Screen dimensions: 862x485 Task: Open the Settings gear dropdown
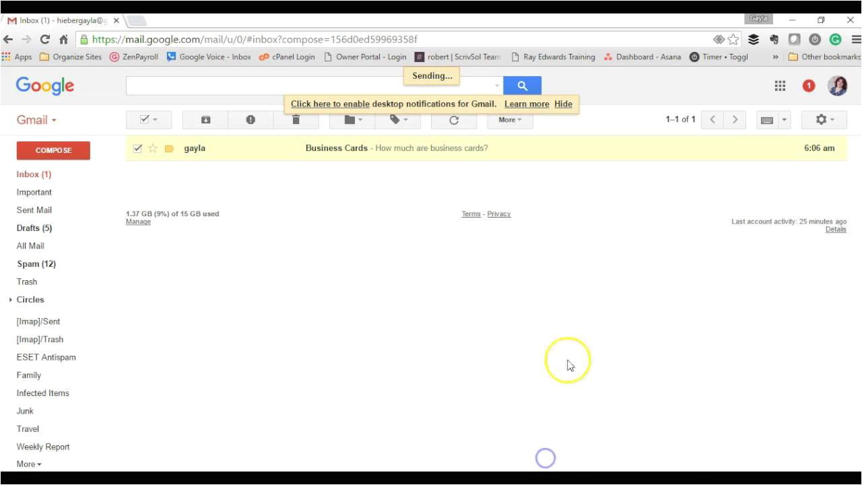[x=824, y=120]
